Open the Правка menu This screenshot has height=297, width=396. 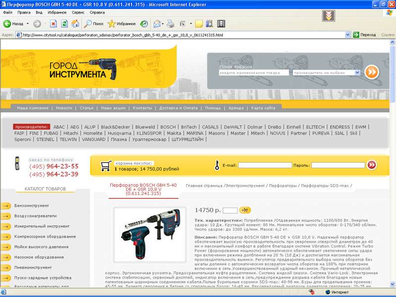[24, 12]
